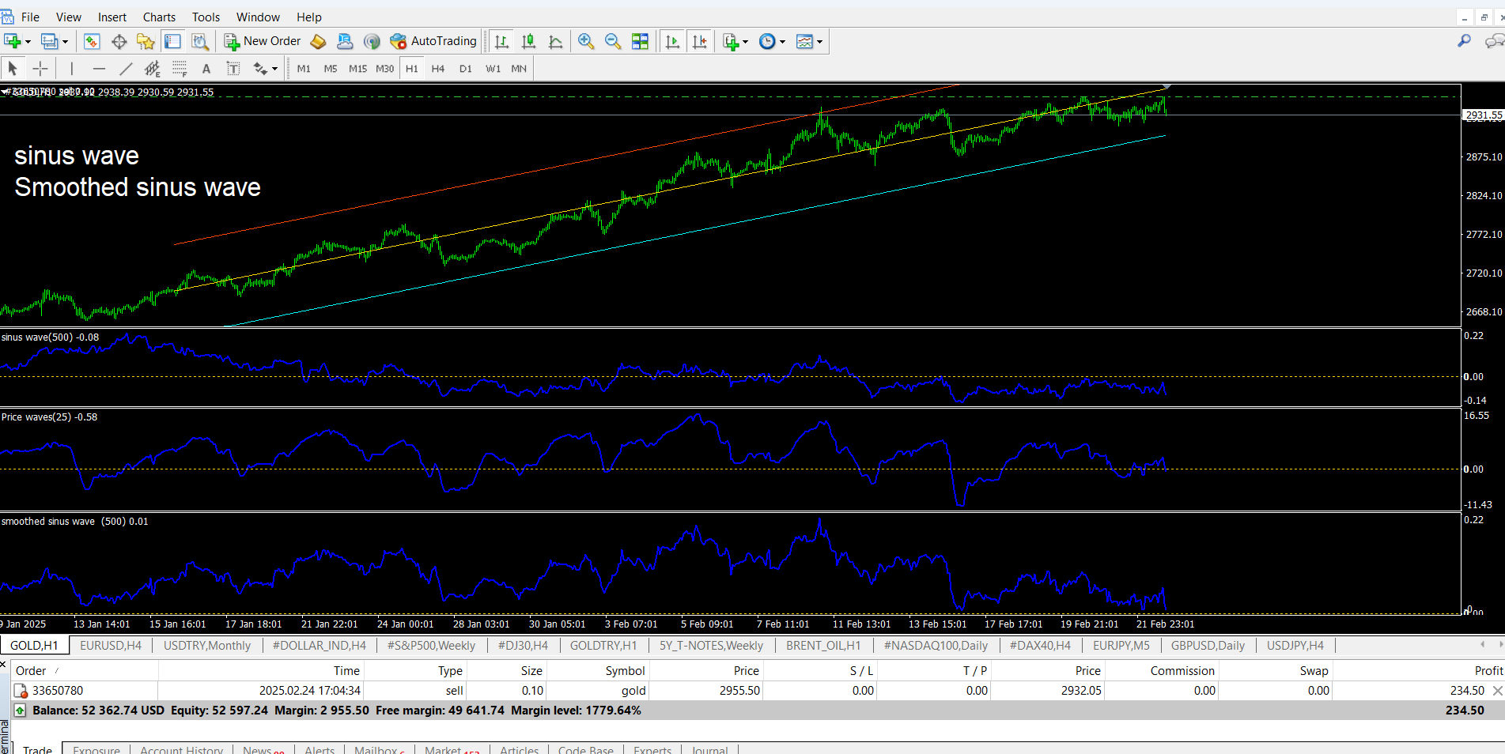Enable chart auto scroll

(x=672, y=41)
